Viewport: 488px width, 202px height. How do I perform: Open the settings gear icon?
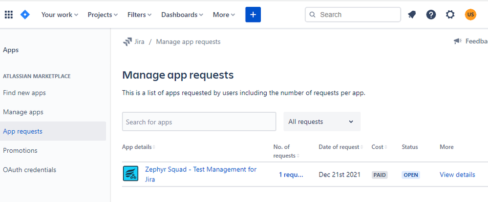pos(450,15)
